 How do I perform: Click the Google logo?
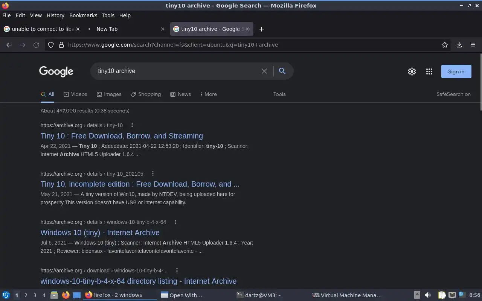pos(56,71)
